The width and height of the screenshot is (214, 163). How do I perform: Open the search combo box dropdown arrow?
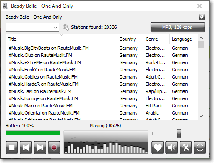(x=55, y=27)
